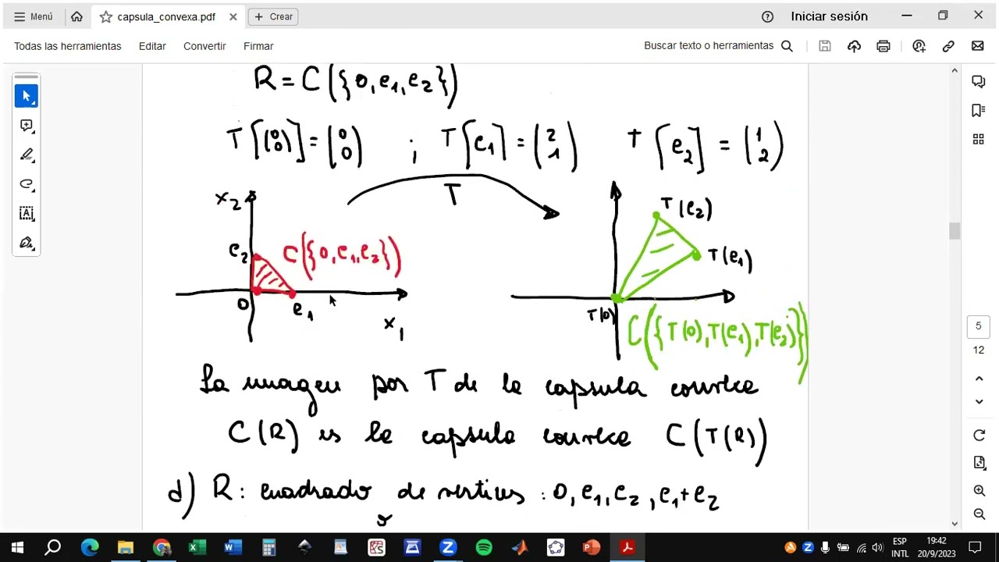The height and width of the screenshot is (562, 999).
Task: Click the cloud upload icon
Action: point(854,46)
